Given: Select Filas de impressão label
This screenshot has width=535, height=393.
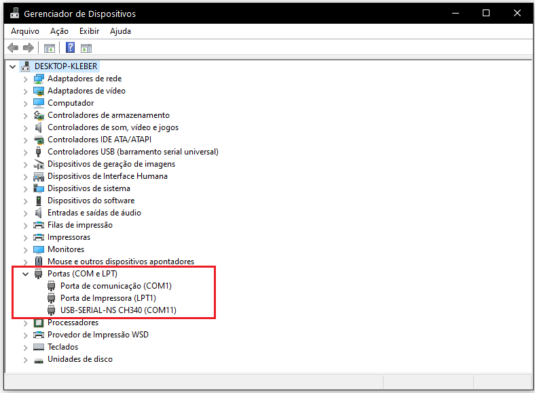Looking at the screenshot, I should (x=80, y=225).
